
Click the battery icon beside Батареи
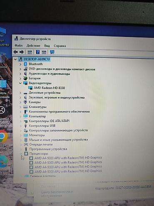[x=25, y=78]
